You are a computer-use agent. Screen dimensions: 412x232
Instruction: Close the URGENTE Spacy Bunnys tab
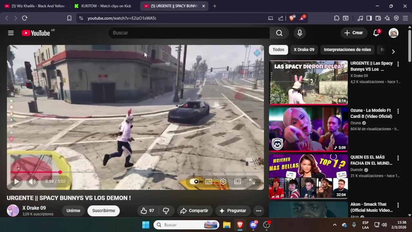203,6
